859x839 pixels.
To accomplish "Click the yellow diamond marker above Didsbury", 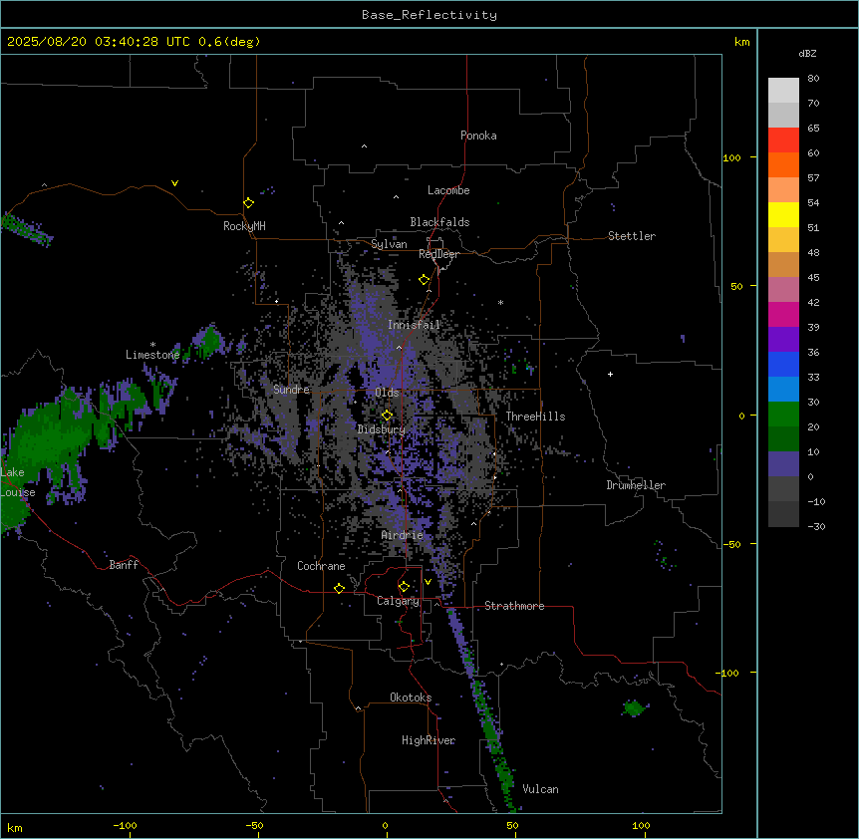I will [388, 416].
